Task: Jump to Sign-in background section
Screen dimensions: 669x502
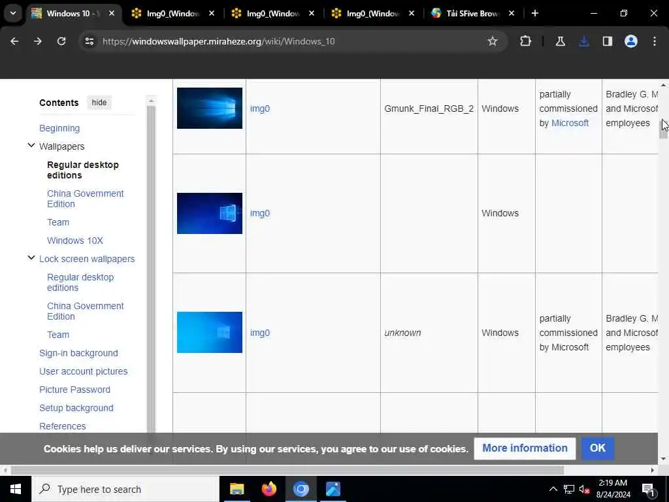Action: click(x=78, y=353)
